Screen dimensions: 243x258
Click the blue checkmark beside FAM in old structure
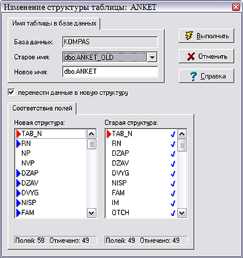pos(173,193)
